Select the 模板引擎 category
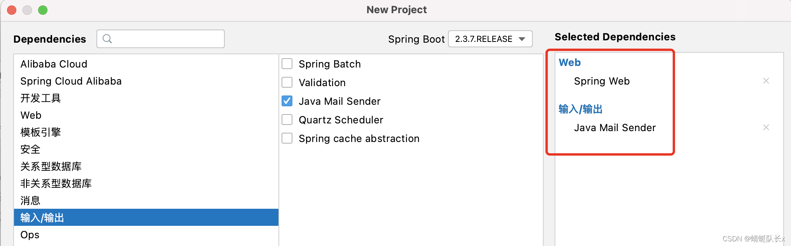This screenshot has height=246, width=791. [x=41, y=132]
